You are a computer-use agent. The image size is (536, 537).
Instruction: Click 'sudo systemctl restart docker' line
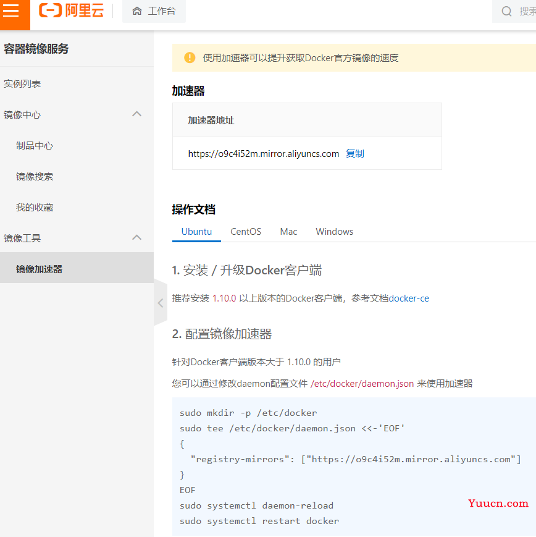point(259,522)
